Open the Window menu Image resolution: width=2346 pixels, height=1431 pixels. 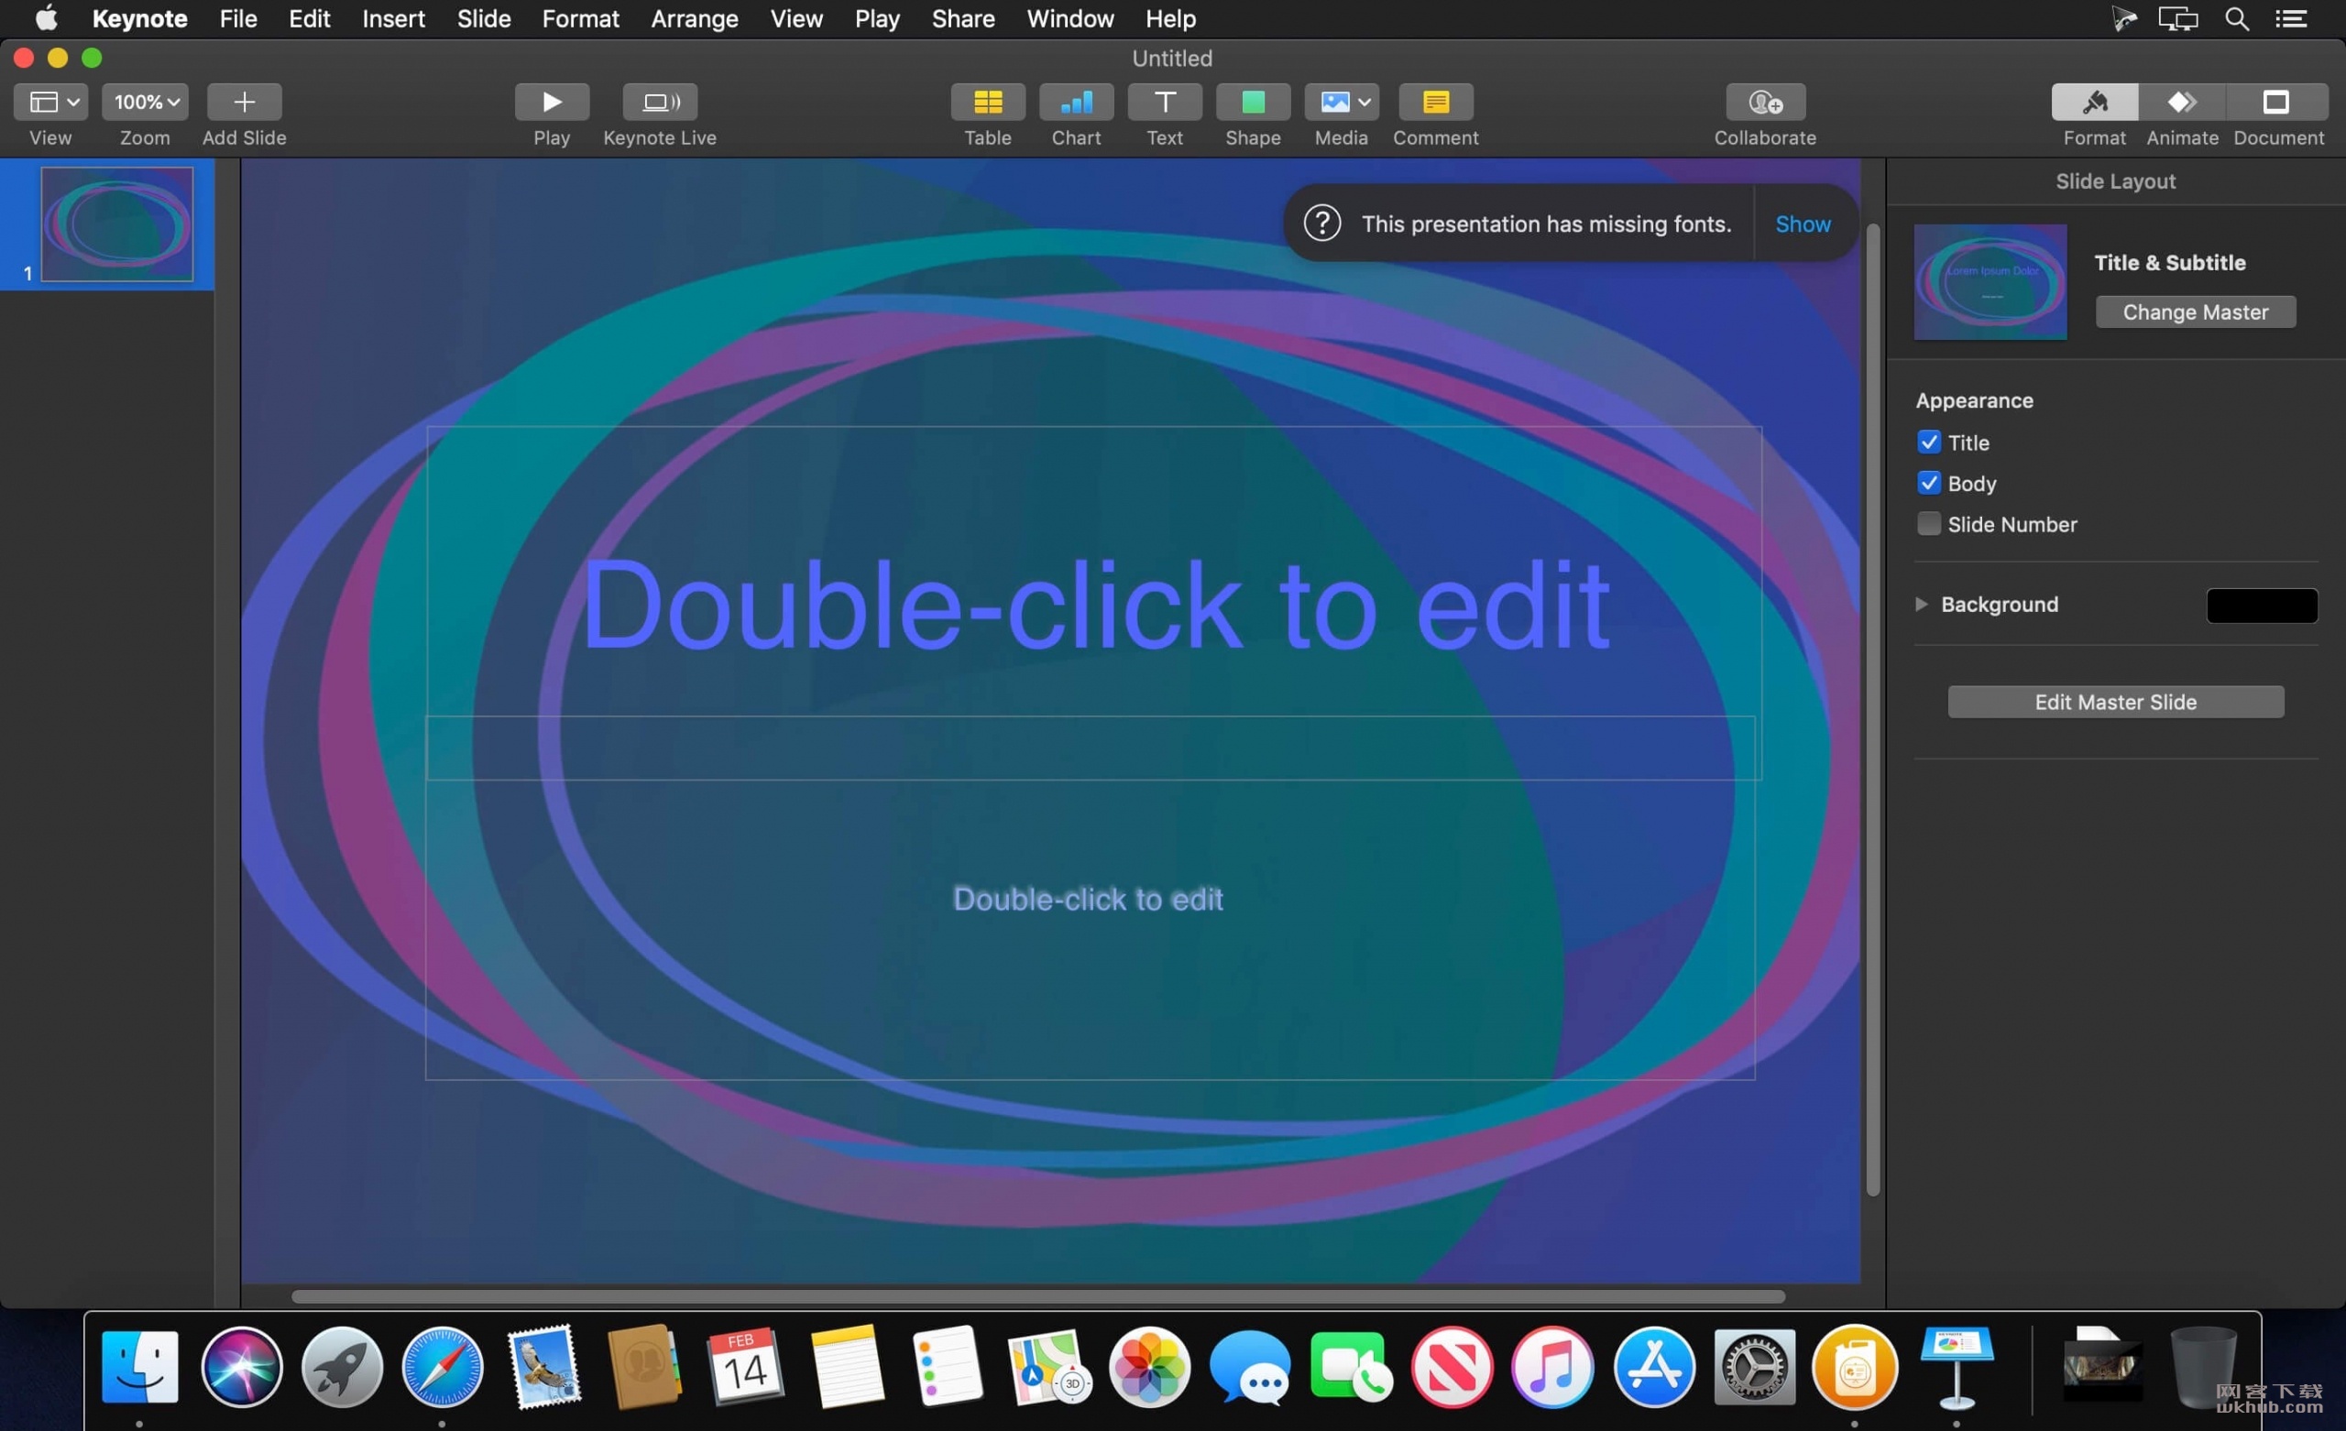click(x=1070, y=19)
